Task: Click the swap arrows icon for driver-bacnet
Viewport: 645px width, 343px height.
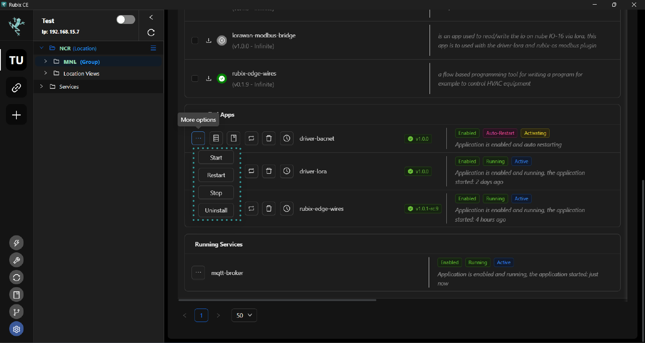Action: pos(252,138)
